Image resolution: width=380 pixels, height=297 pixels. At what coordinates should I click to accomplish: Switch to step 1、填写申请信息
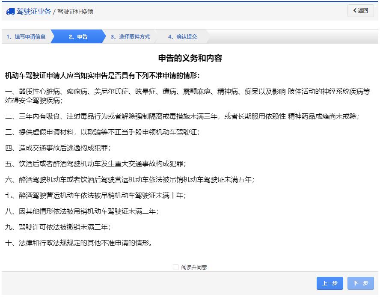click(x=26, y=36)
